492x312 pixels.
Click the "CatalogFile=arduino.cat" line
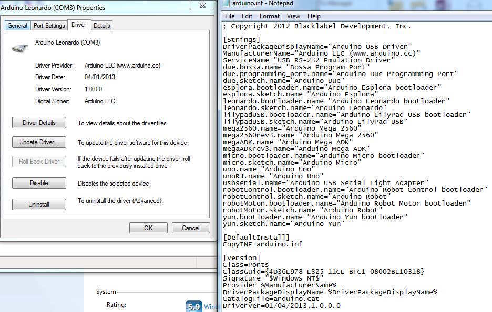[271, 299]
